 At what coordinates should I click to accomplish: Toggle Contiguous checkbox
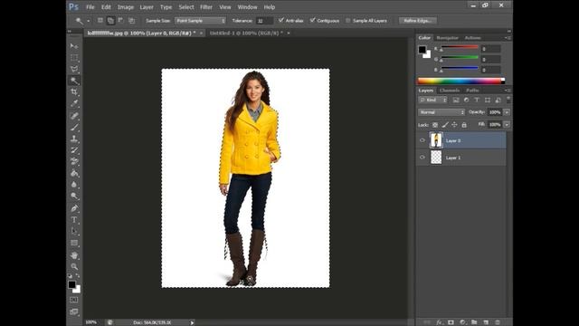(x=313, y=20)
